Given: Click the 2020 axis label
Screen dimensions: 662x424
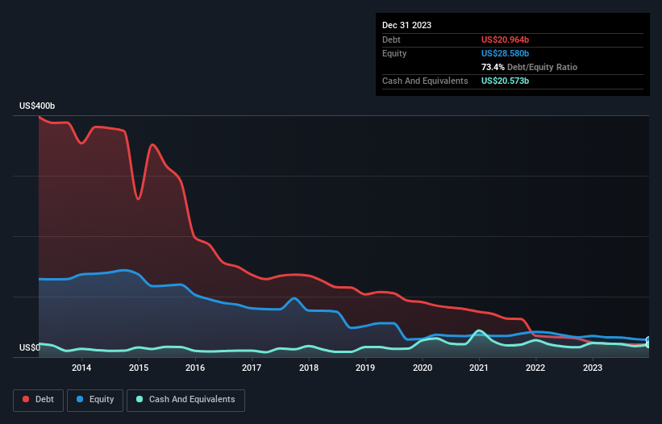Looking at the screenshot, I should coord(423,368).
